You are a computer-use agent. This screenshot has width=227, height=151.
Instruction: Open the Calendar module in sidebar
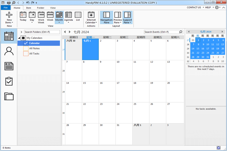click(9, 36)
